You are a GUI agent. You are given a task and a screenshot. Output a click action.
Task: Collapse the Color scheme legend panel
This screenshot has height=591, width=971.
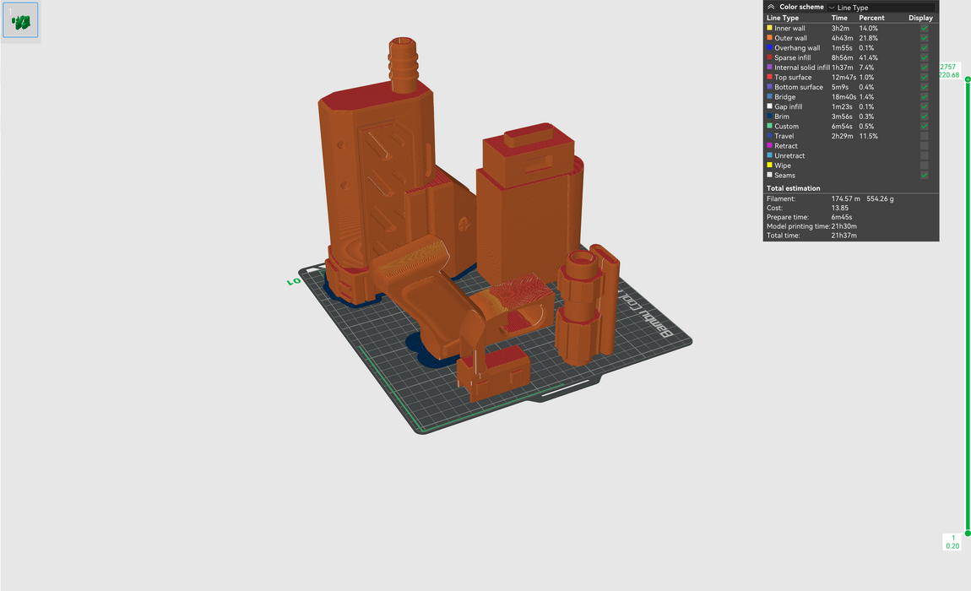[x=771, y=7]
